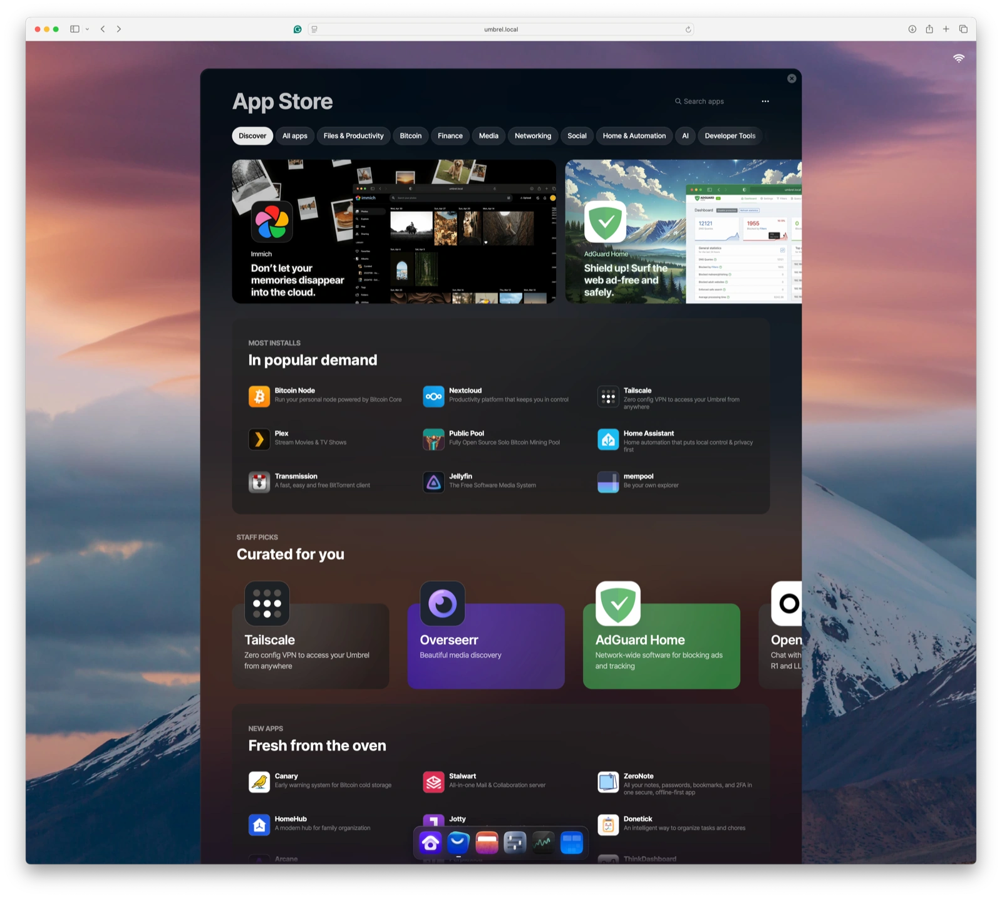Screen dimensions: 1002x898
Task: Open the ZeroNote app icon
Action: tap(608, 782)
